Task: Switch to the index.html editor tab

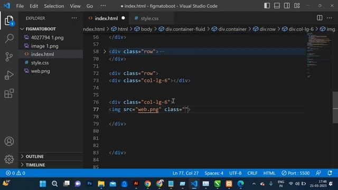Action: (x=106, y=18)
